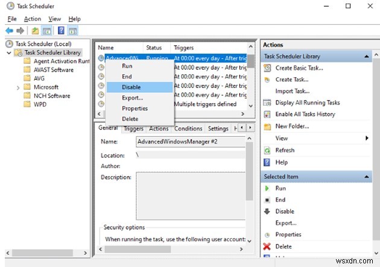Click the Forward arrow toolbar icon
This screenshot has height=267, width=380.
point(20,31)
